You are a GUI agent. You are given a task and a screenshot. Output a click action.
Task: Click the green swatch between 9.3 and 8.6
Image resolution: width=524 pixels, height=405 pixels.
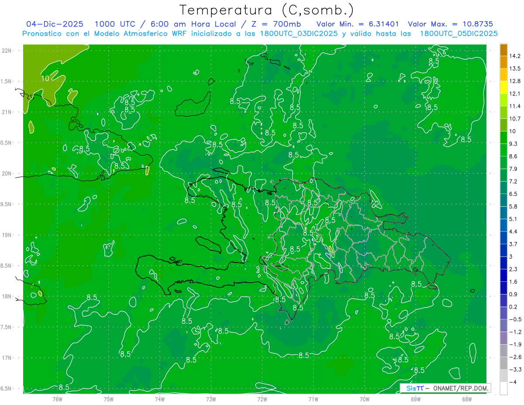point(503,150)
